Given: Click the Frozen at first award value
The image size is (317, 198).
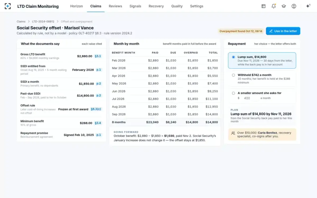Looking at the screenshot, I should pos(73,109).
